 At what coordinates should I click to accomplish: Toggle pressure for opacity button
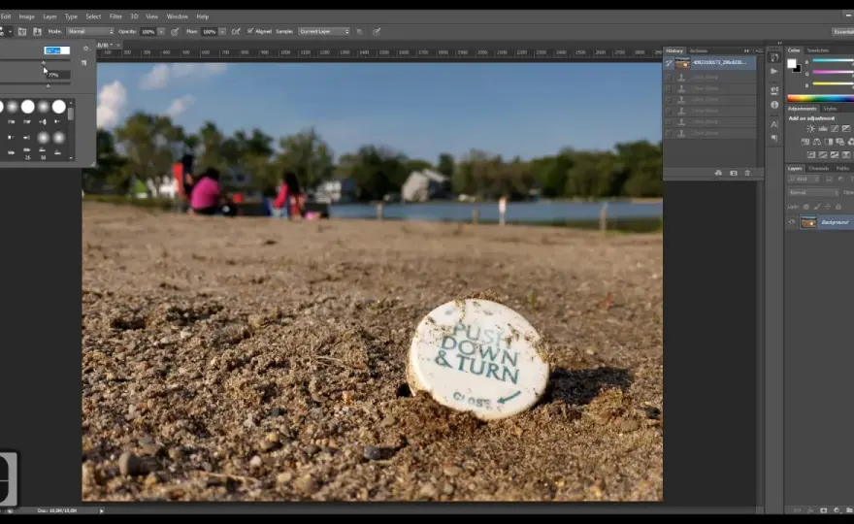pyautogui.click(x=175, y=32)
